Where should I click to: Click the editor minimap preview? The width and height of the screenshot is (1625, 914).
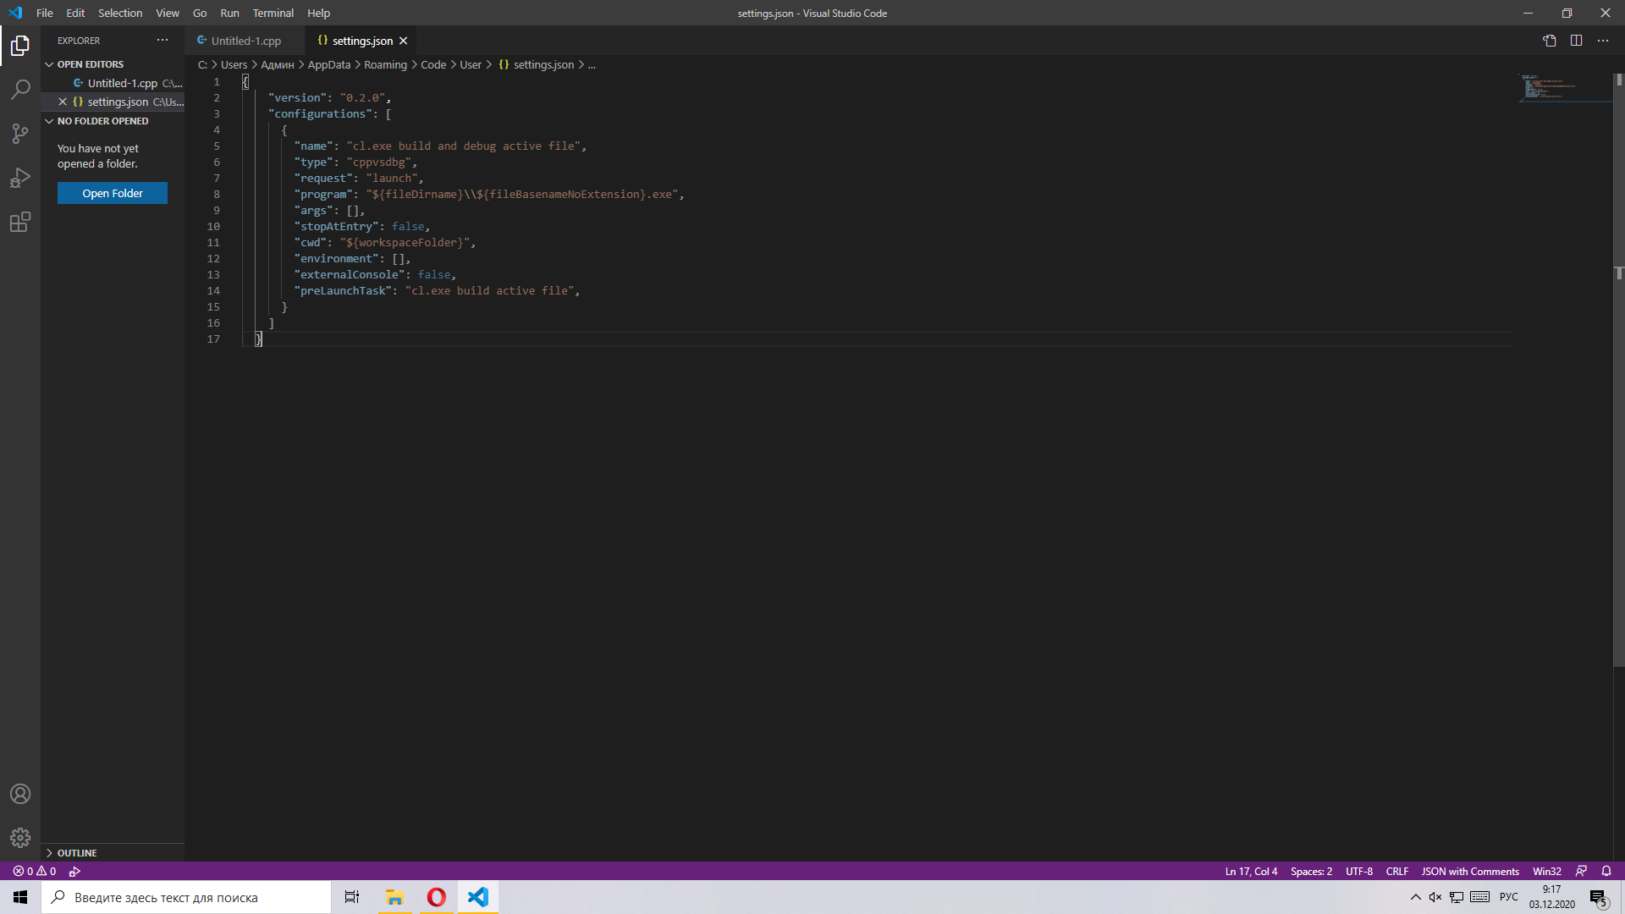[1564, 88]
